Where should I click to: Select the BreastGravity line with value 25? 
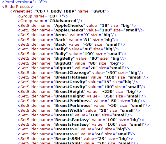77,82
